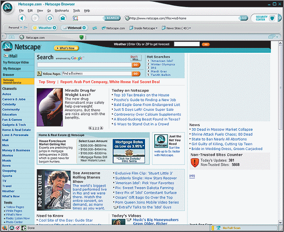Screen dimensions: 284x232
Task: Click the Weather ZIP code input field
Action: click(187, 44)
